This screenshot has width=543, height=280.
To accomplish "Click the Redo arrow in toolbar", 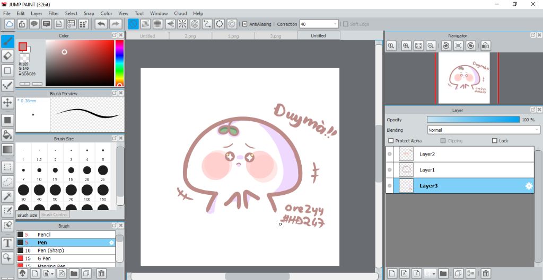I will (116, 24).
